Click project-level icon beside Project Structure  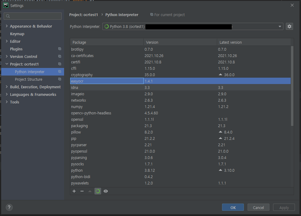tap(60, 79)
